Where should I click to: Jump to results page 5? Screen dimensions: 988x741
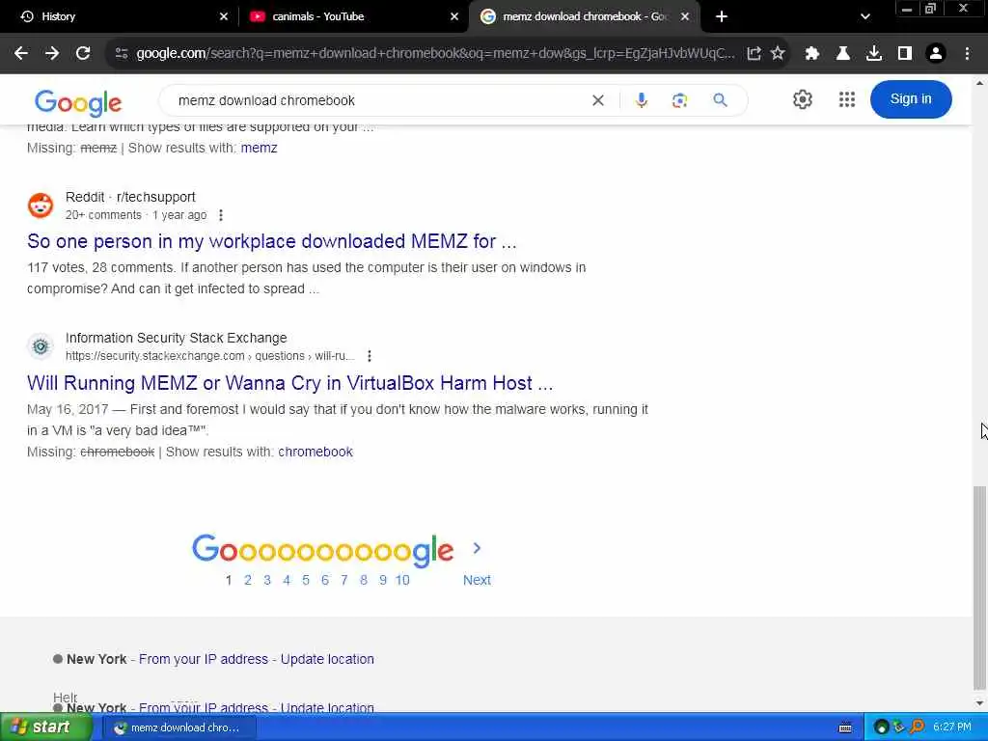(x=306, y=580)
